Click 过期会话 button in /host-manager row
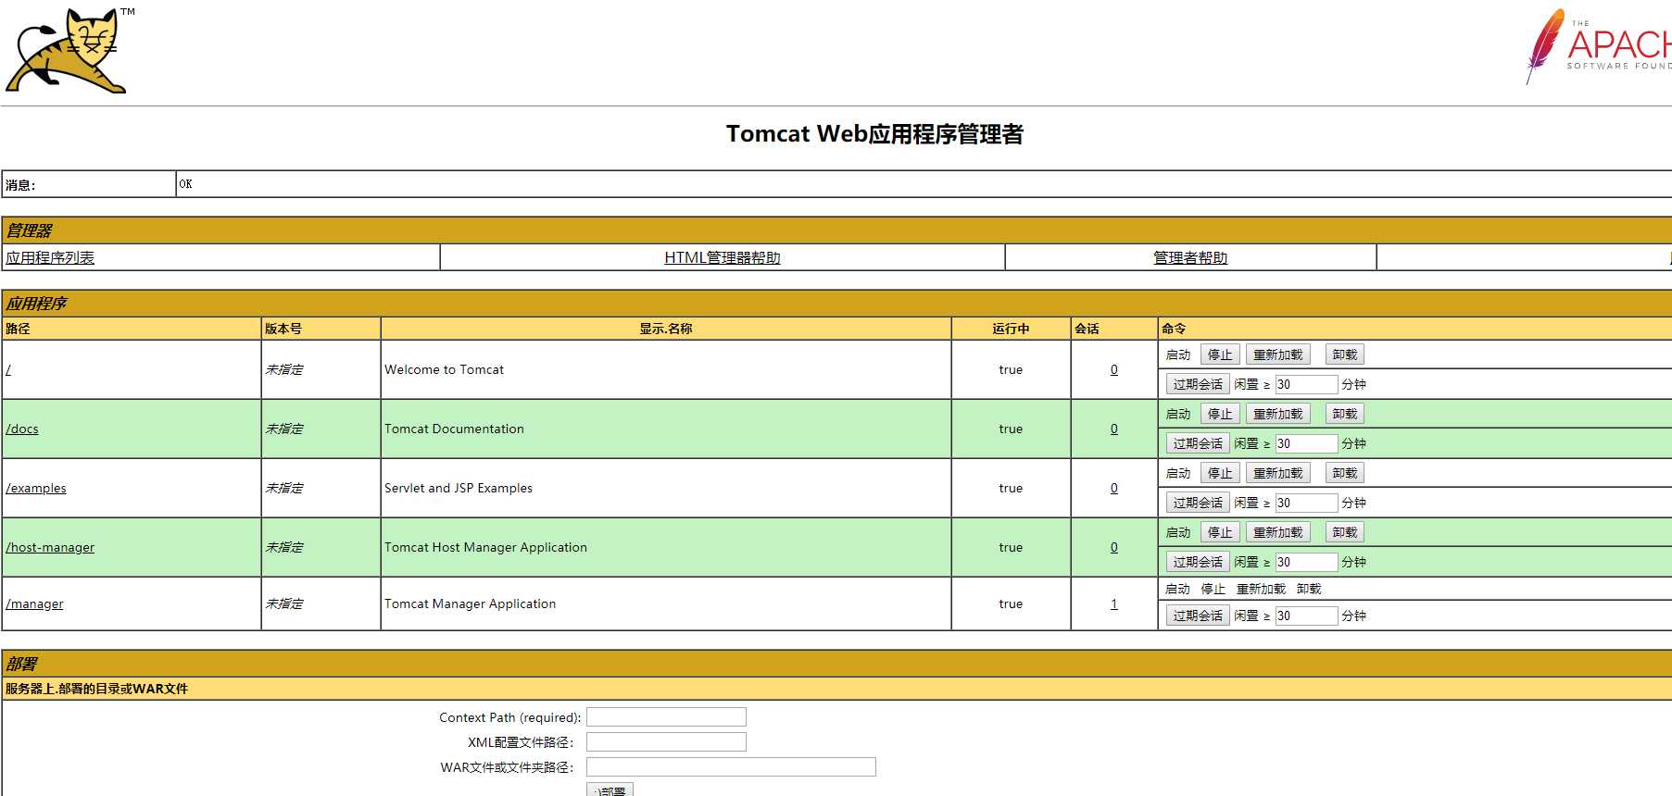 (1198, 562)
